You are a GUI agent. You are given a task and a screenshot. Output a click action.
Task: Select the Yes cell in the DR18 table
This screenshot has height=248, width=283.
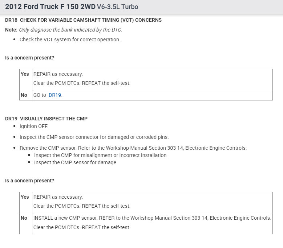pyautogui.click(x=25, y=74)
